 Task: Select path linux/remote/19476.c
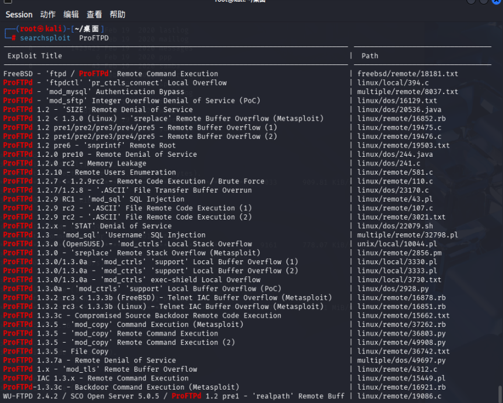coord(399,136)
